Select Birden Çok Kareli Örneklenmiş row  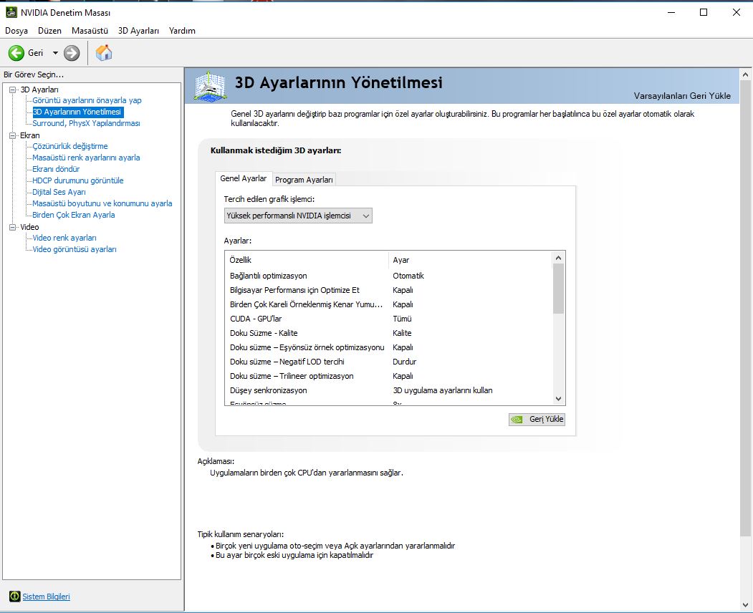(389, 305)
